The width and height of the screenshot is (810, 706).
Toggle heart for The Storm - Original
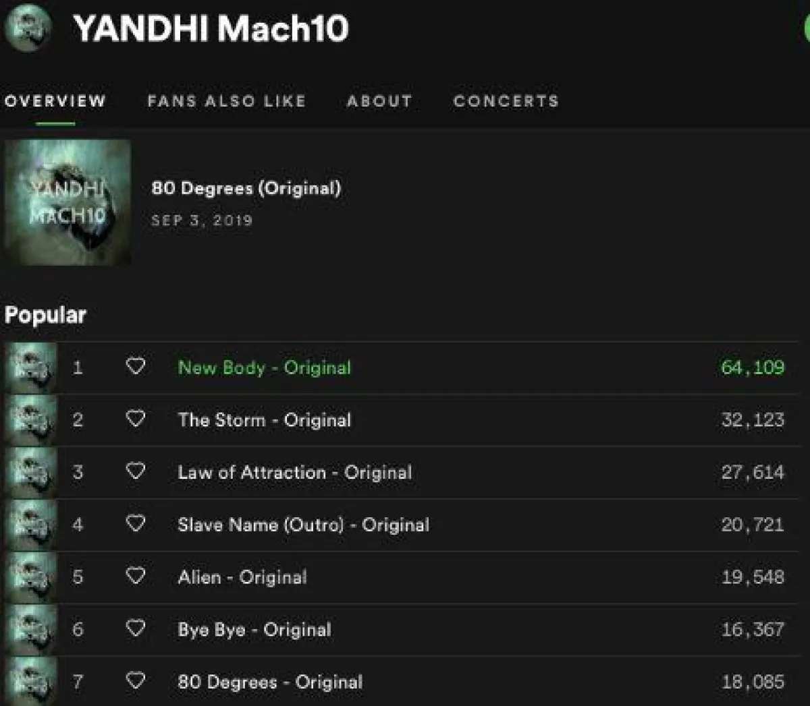136,419
